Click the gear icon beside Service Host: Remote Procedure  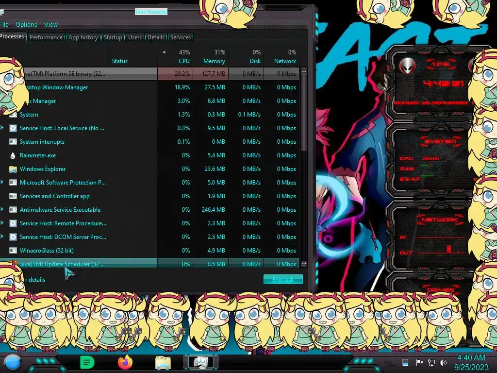(x=13, y=223)
